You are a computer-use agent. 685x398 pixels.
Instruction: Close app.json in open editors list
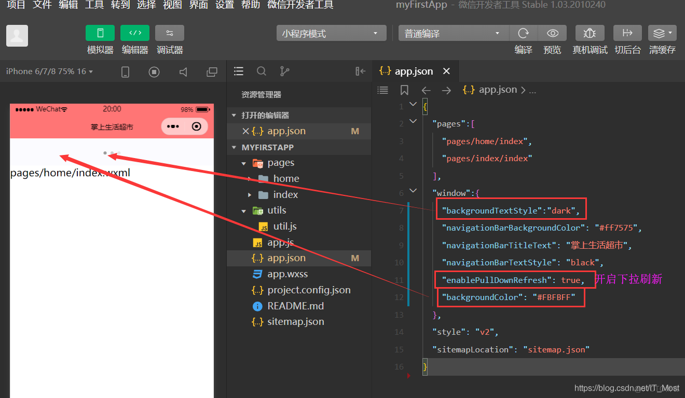[245, 131]
